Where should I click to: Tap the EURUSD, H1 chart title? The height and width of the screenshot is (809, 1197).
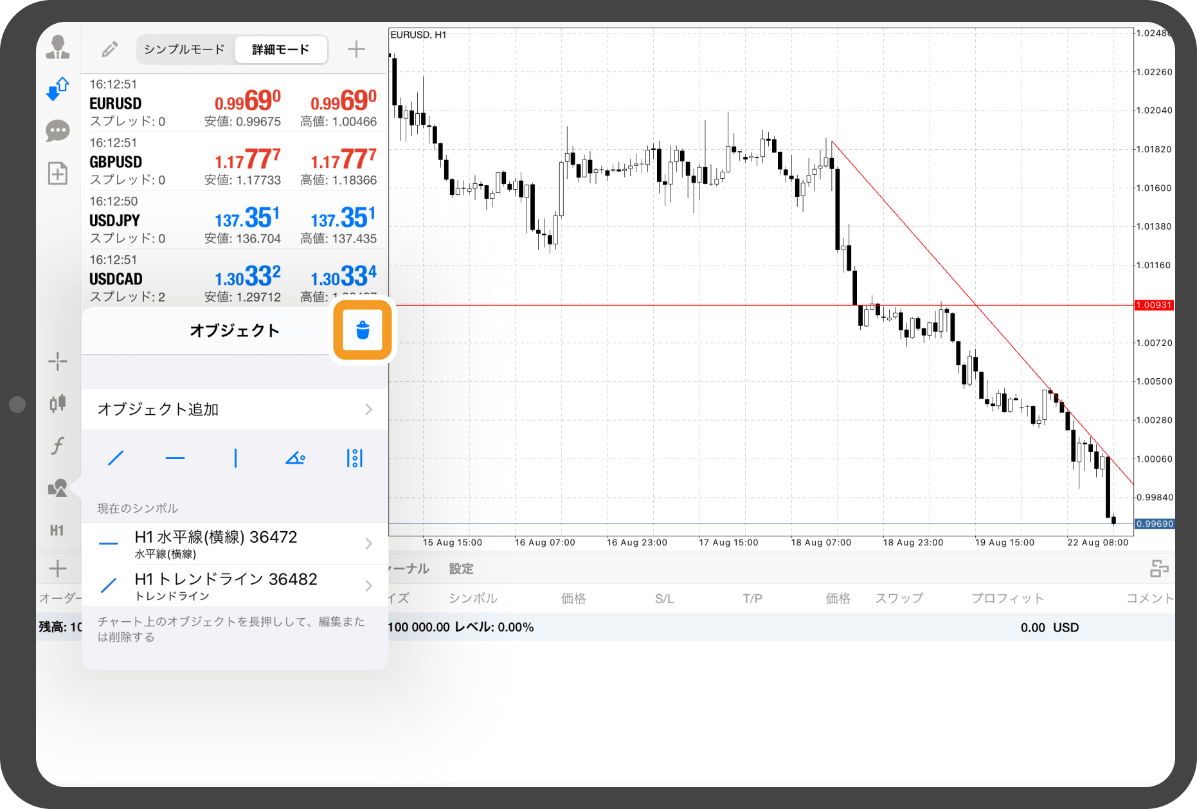(419, 35)
